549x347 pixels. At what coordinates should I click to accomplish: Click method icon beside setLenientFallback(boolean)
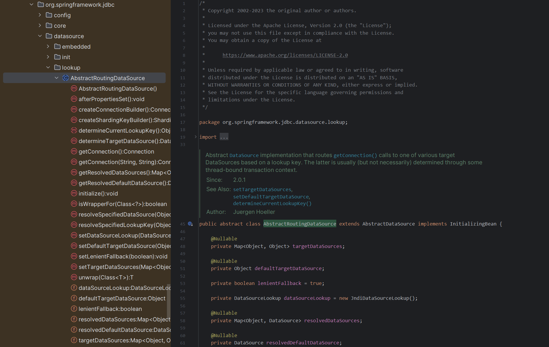pos(74,256)
